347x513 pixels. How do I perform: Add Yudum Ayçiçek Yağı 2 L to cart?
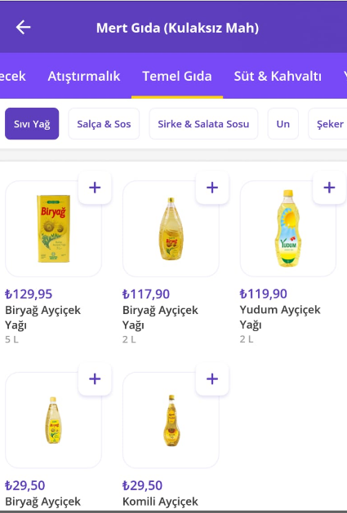(329, 188)
